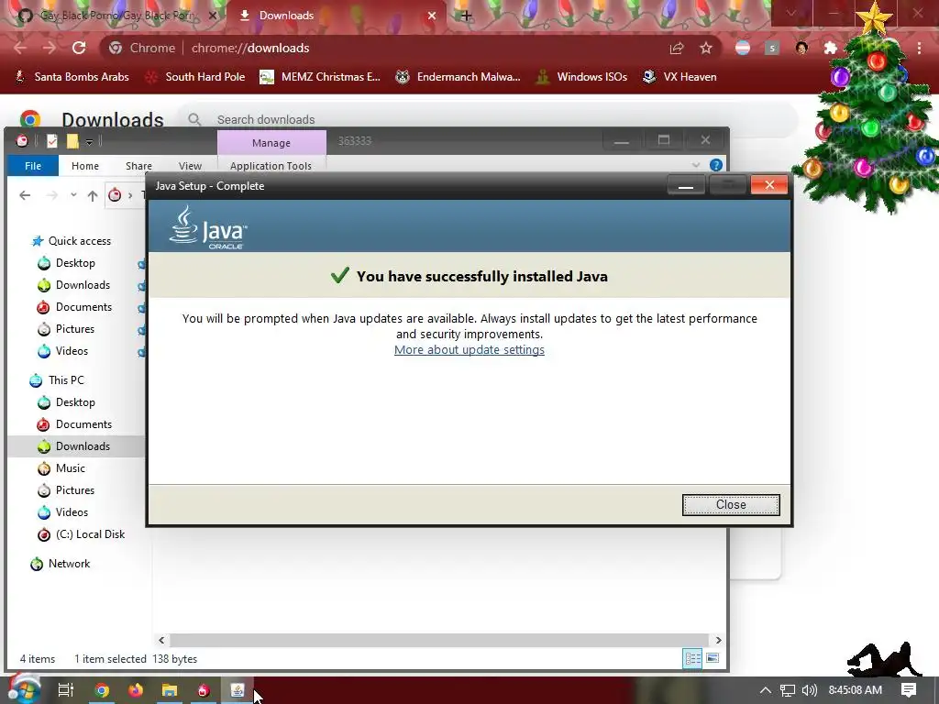939x704 pixels.
Task: Switch to View ribbon tab
Action: click(x=190, y=166)
